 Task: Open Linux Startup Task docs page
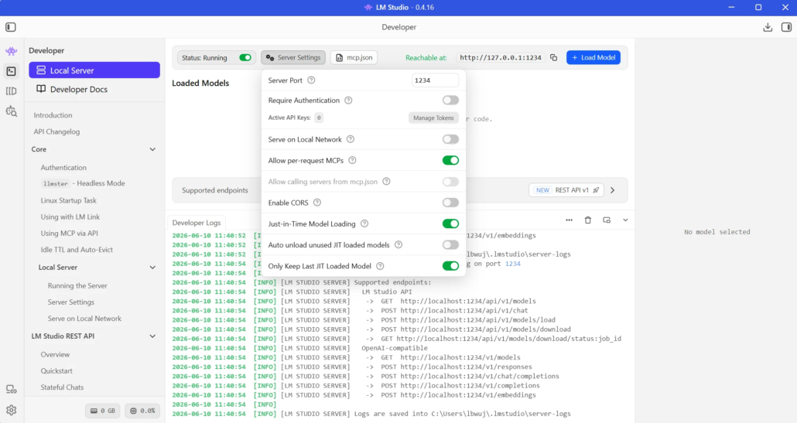click(69, 200)
